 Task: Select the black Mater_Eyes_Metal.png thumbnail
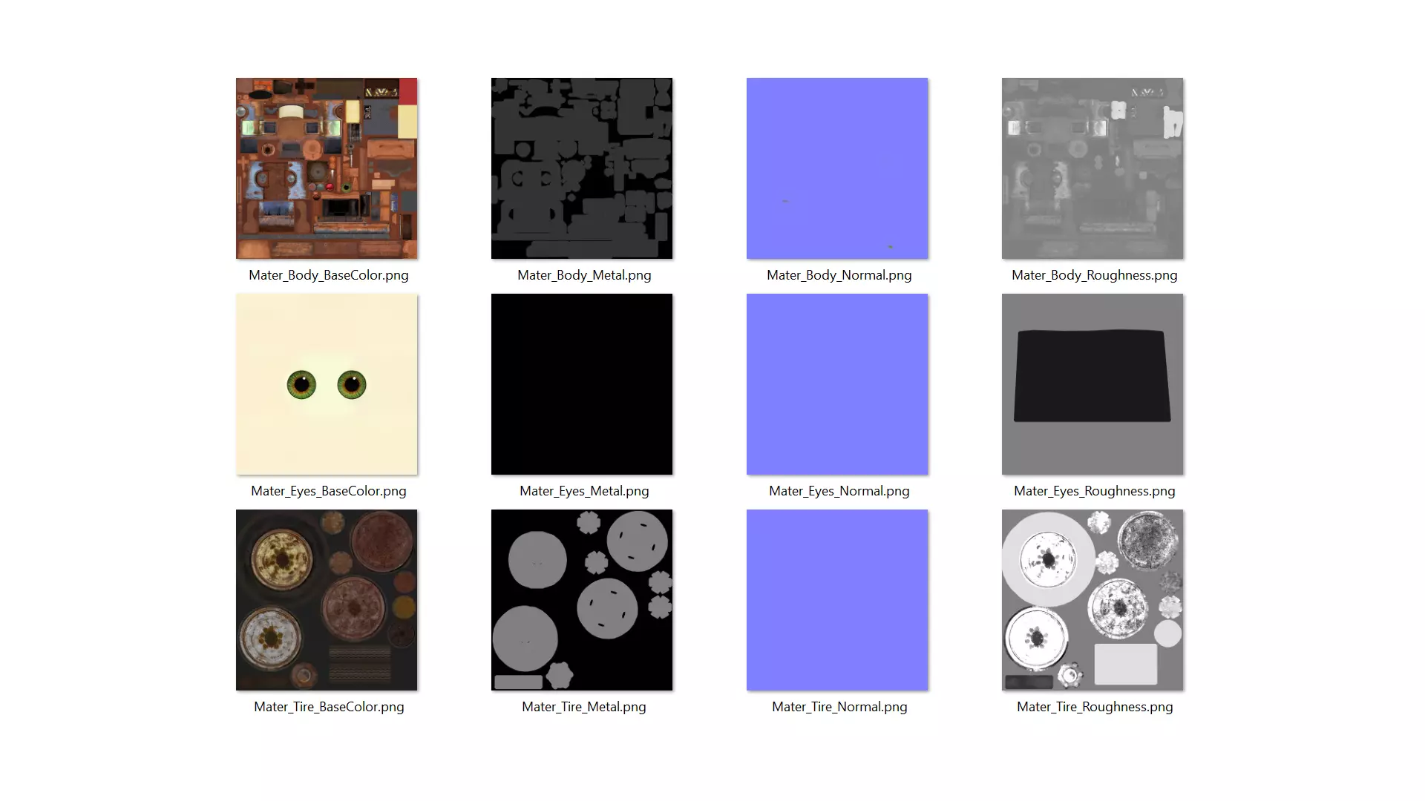point(582,384)
